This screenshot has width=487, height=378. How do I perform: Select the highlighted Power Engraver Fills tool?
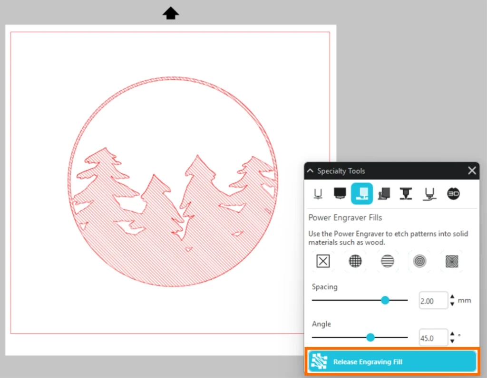[x=362, y=193]
